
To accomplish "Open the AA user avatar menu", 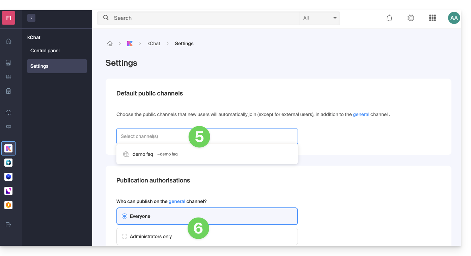I will [x=454, y=18].
